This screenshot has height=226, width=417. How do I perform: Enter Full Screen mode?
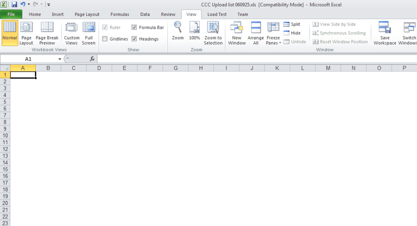tap(88, 33)
